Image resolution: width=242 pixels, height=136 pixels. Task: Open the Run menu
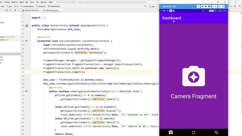coord(27,2)
